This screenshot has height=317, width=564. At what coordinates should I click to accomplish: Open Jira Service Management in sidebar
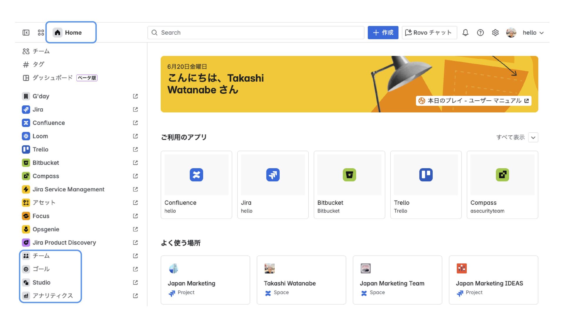pyautogui.click(x=80, y=189)
